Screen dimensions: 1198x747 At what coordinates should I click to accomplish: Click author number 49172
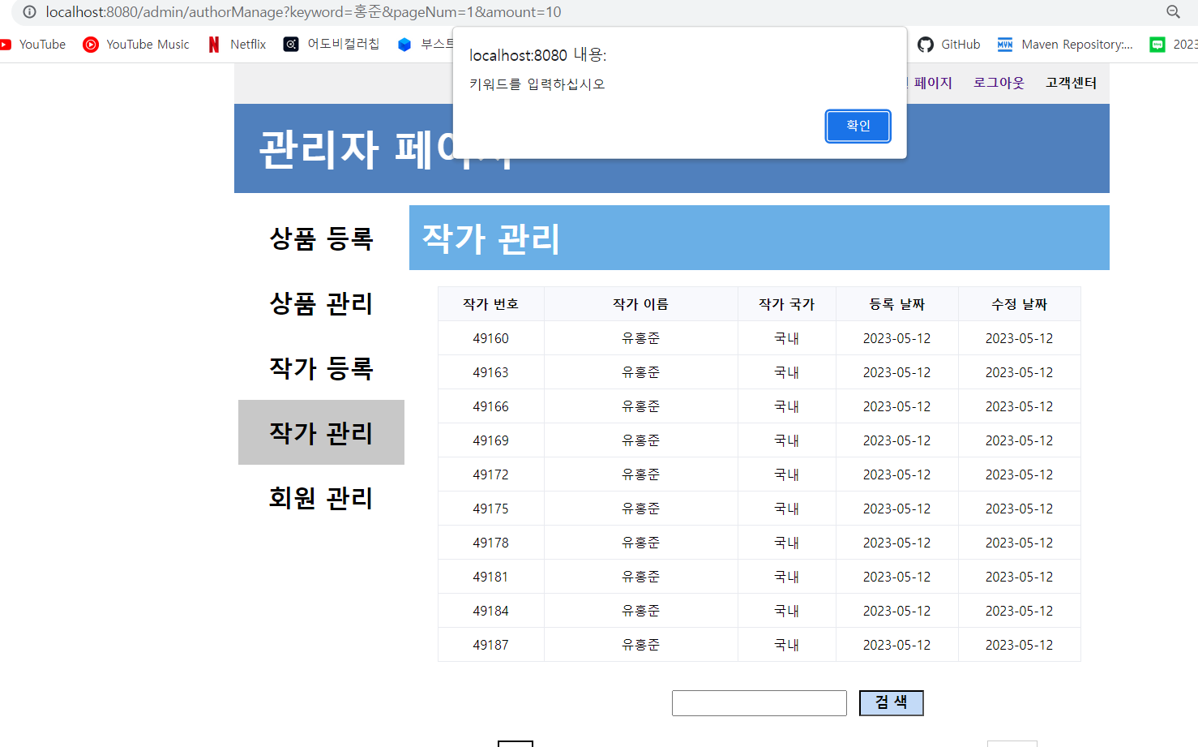coord(491,474)
